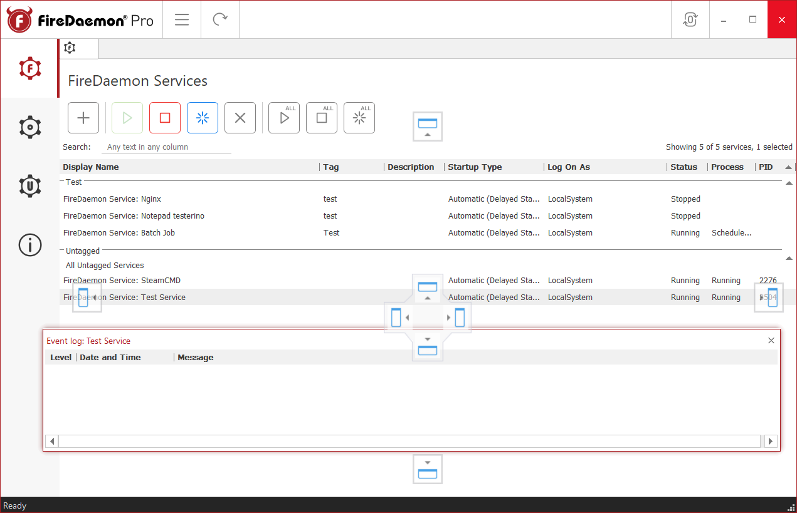Sort by Description column
Image resolution: width=797 pixels, height=513 pixels.
tap(414, 167)
